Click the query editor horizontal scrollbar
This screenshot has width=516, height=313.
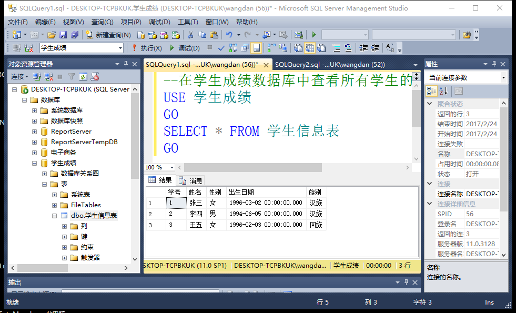252,167
